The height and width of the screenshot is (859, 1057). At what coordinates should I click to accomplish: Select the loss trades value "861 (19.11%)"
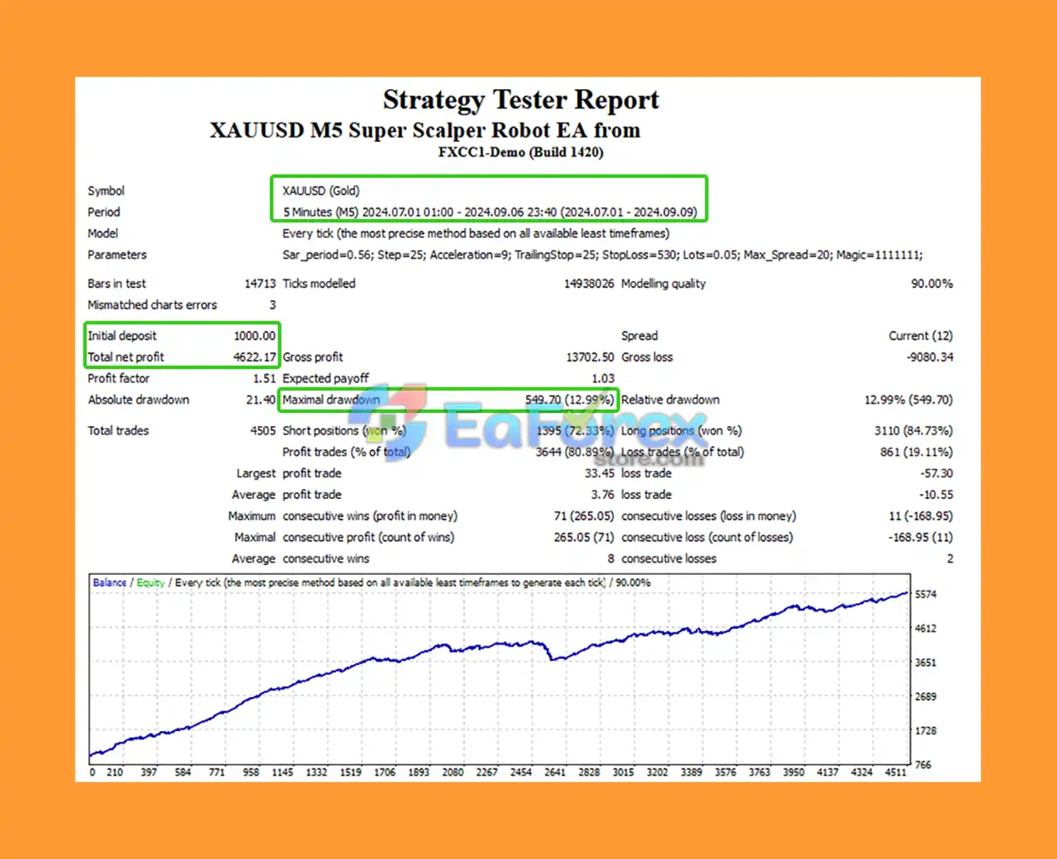point(917,453)
